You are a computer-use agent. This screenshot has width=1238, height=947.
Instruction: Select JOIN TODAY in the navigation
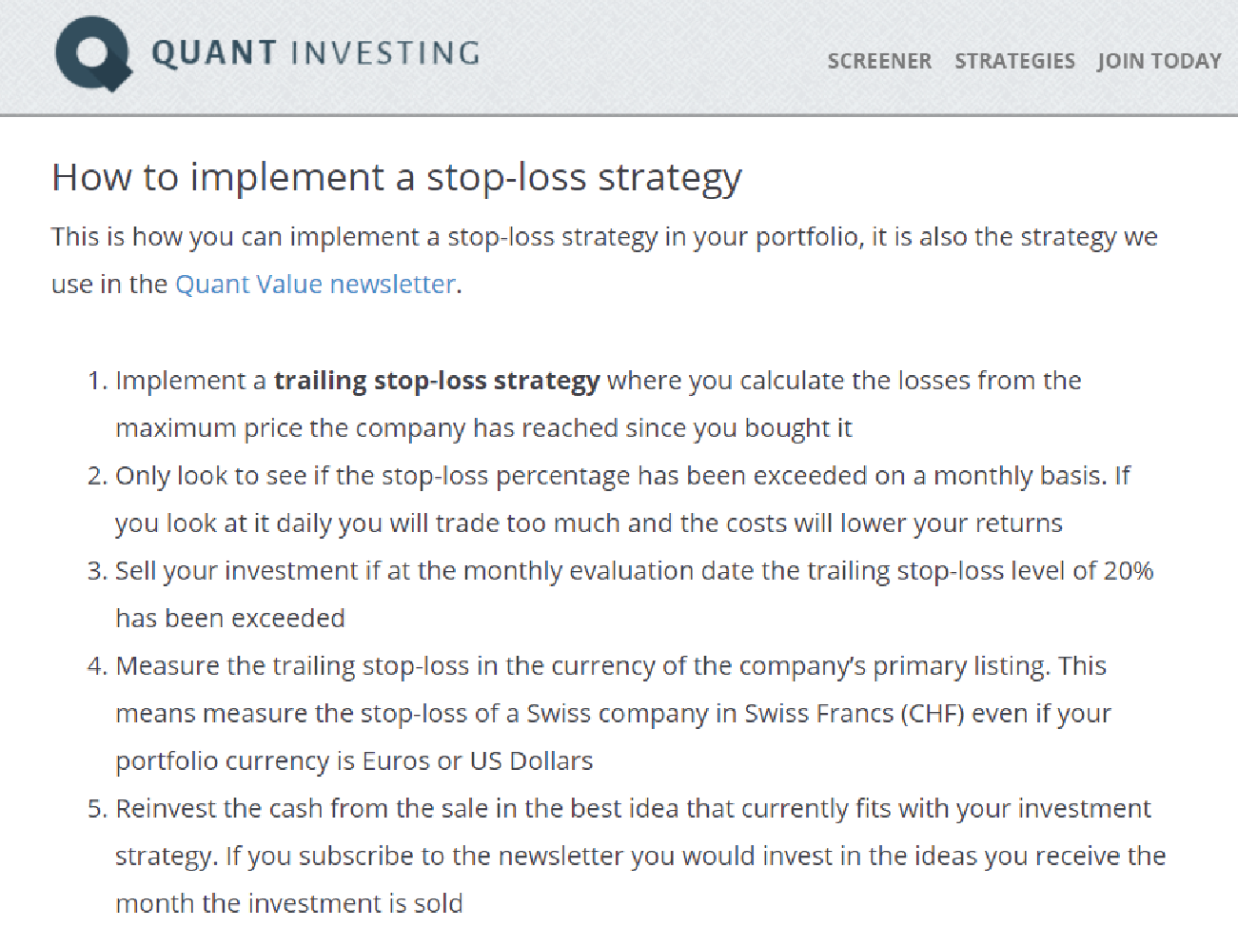[1159, 61]
